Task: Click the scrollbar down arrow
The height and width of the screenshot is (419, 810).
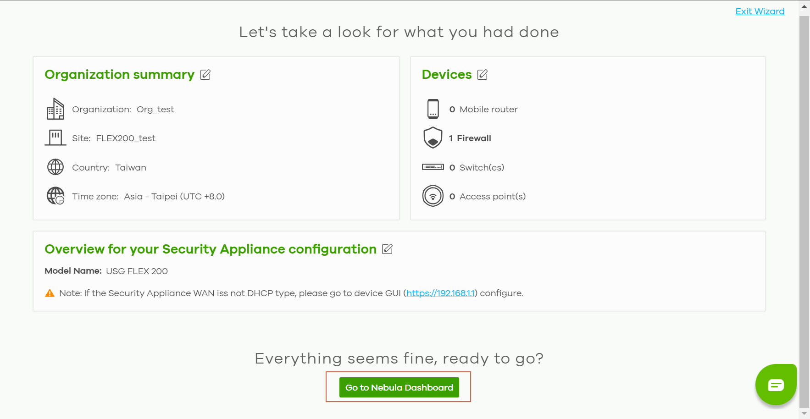Action: [x=804, y=413]
